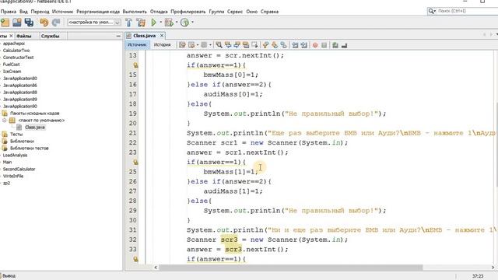Switch to the Службы tab
Screen dimensions: 498x280
(50, 36)
